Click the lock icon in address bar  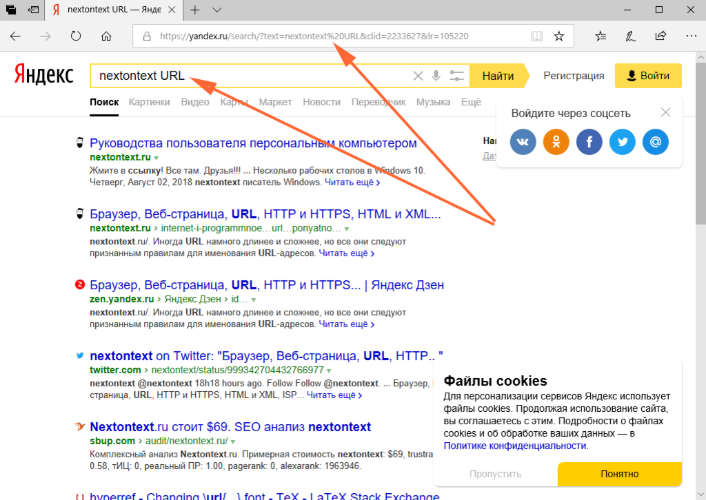147,37
